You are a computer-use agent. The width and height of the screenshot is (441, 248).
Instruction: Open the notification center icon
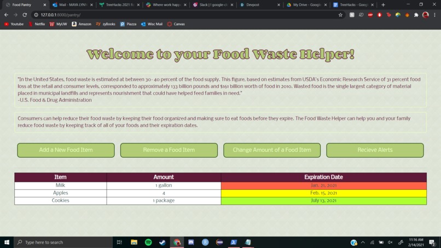pos(433,242)
